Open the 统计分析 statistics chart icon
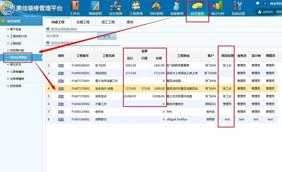 (218, 6)
